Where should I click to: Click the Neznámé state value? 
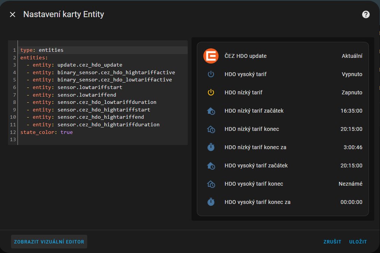[x=350, y=184]
